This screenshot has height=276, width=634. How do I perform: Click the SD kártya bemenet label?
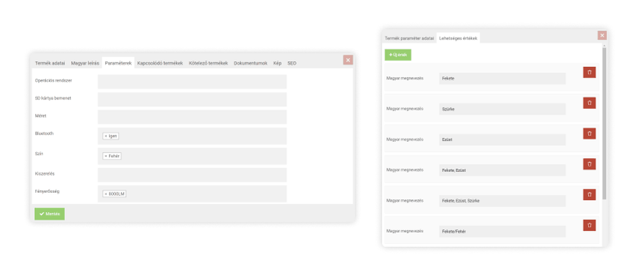pyautogui.click(x=53, y=98)
